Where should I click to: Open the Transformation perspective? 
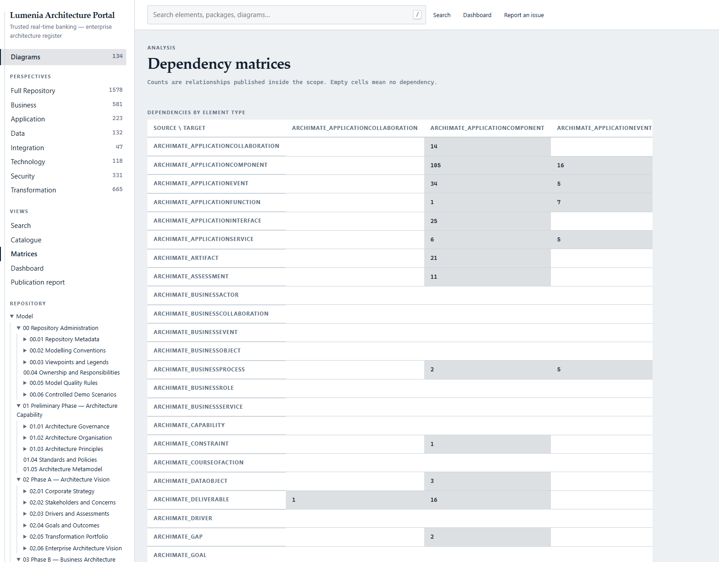click(67, 190)
